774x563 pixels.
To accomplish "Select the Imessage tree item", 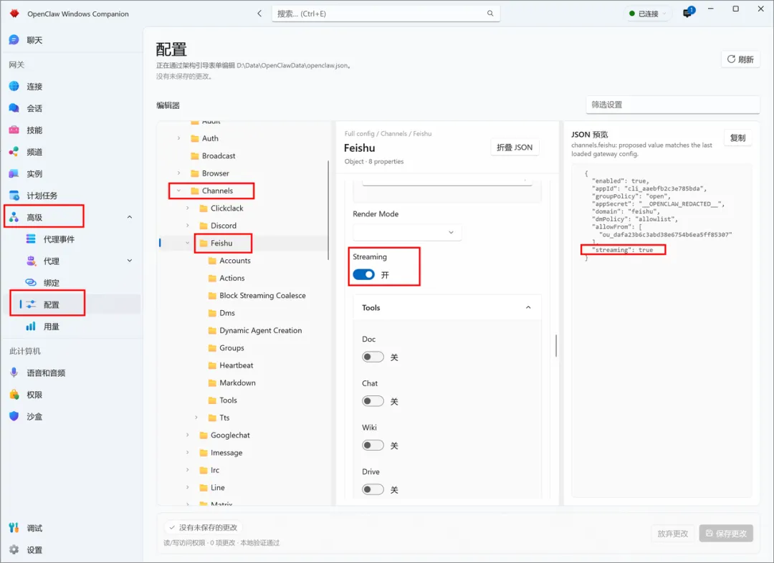I will point(226,453).
